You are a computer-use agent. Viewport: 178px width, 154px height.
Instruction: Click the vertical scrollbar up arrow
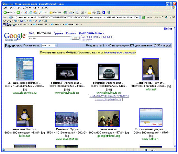tap(175, 28)
